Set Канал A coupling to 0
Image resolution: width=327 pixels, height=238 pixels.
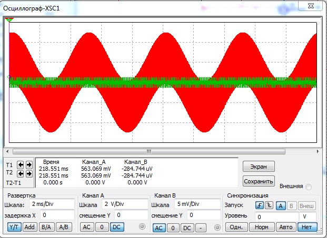102,227
